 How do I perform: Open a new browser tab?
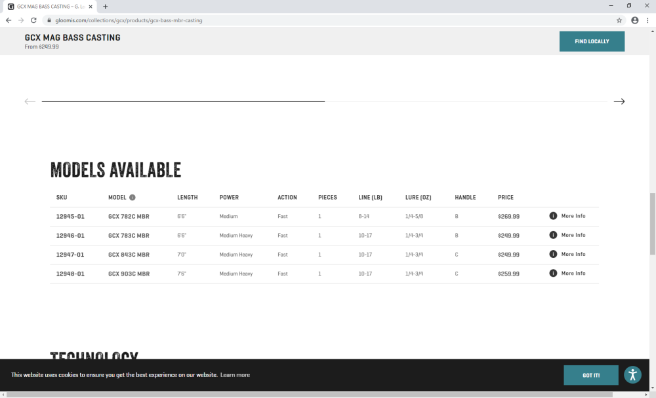[106, 7]
